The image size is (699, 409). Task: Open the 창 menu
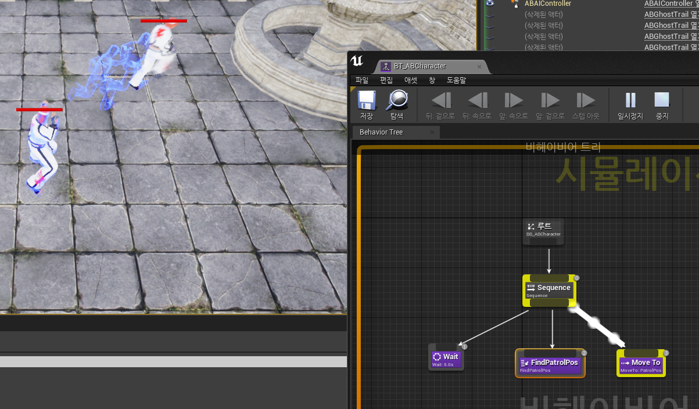click(x=432, y=80)
